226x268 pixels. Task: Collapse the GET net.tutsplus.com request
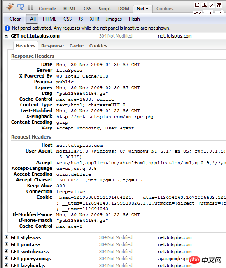pyautogui.click(x=7, y=36)
